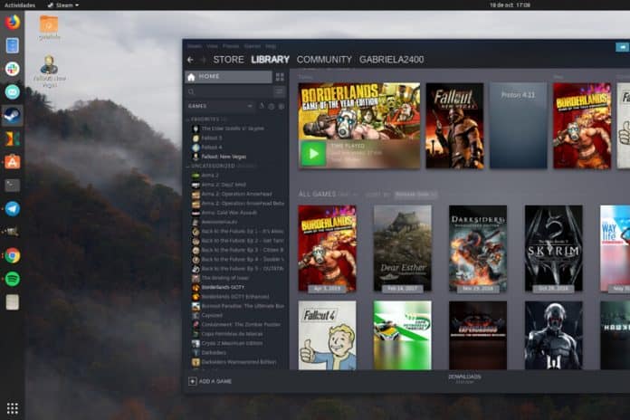
Task: Open Steam app menu in the top bar
Action: click(x=63, y=5)
